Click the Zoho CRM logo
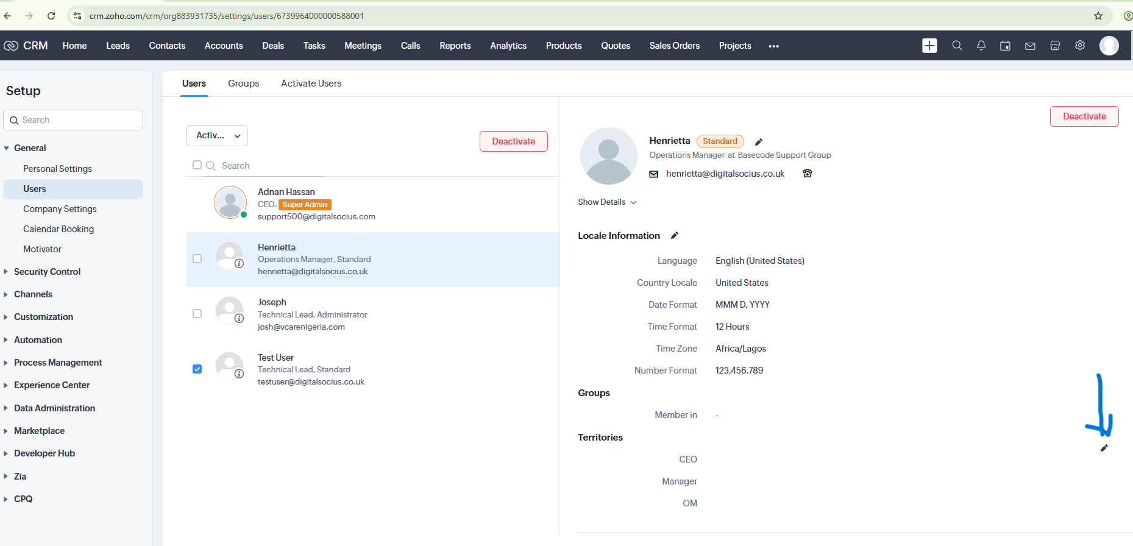Screen dimensions: 1133x546 (x=26, y=46)
